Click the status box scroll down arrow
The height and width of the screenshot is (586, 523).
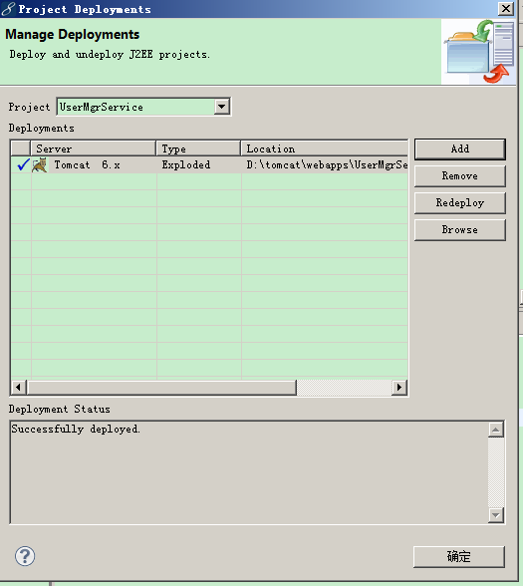click(x=496, y=515)
